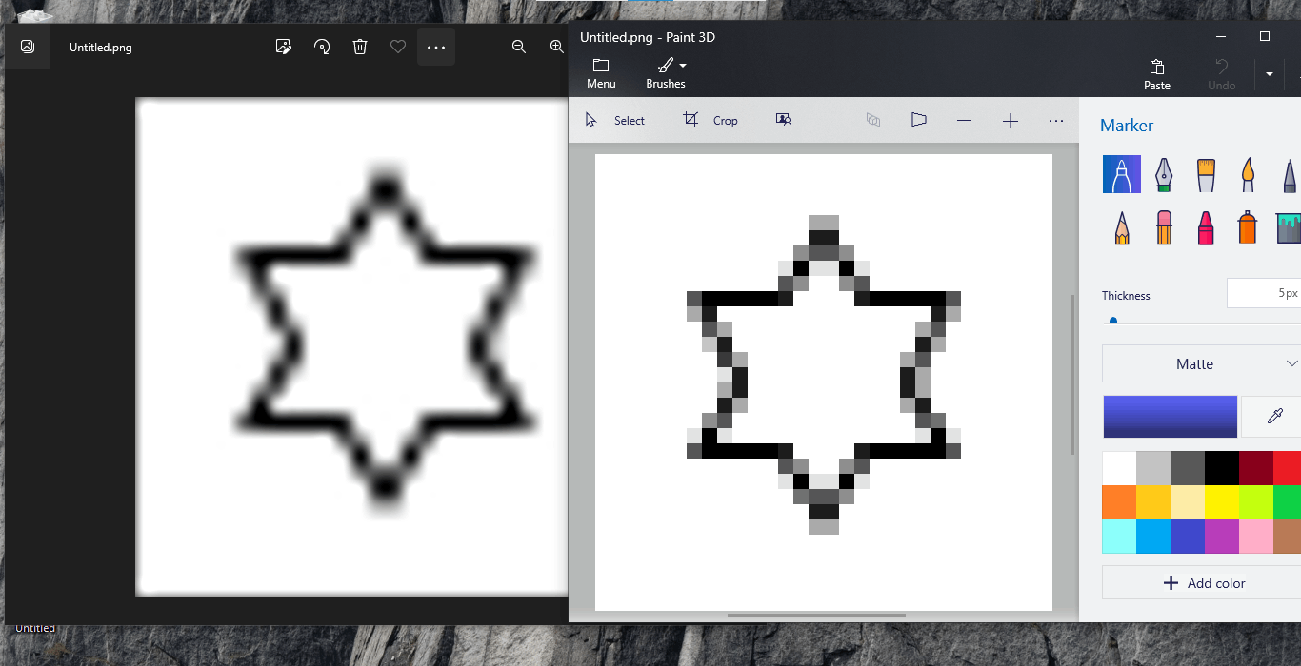Select the Eraser tool
This screenshot has height=666, width=1301.
(1164, 227)
